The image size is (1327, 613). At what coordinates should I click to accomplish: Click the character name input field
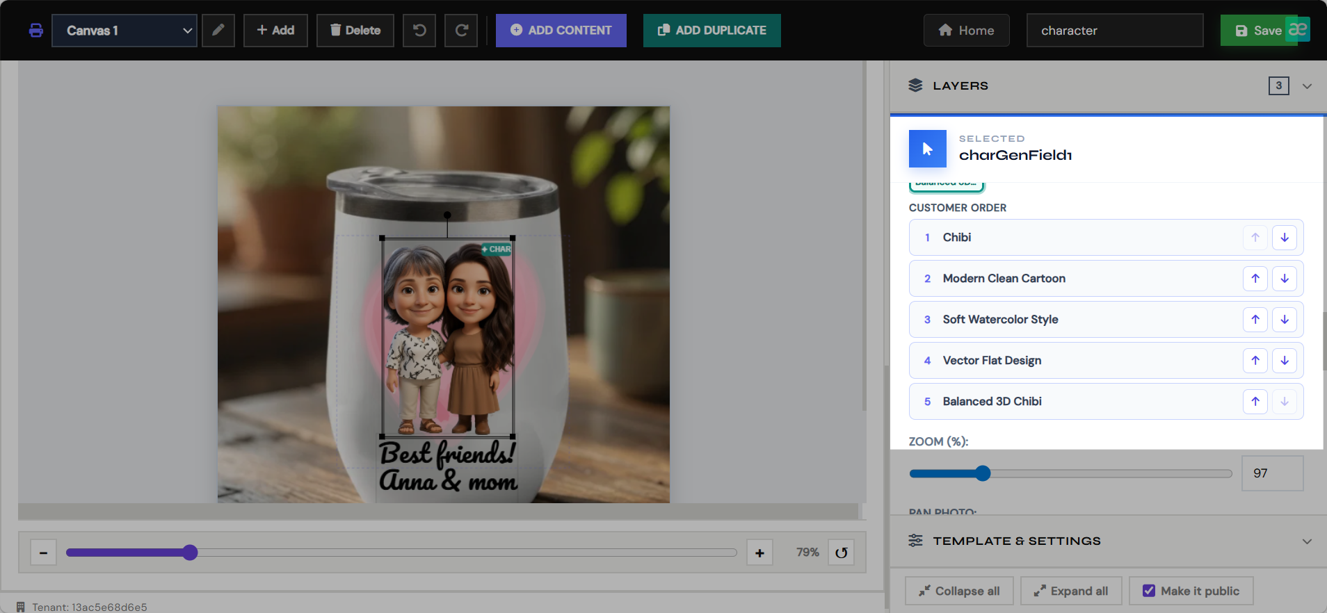(1115, 31)
